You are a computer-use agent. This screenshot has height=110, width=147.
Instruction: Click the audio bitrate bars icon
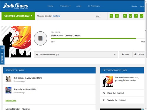(x=98, y=16)
